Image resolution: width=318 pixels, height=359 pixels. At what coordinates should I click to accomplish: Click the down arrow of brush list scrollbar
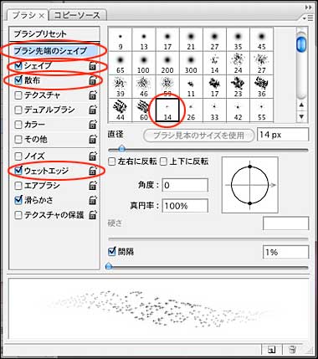301,116
